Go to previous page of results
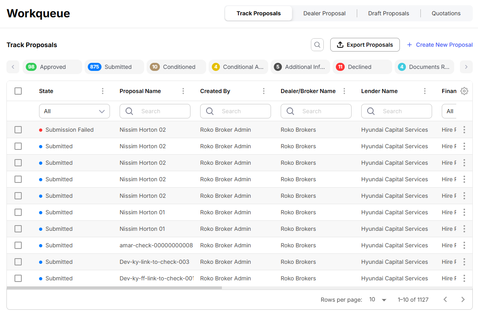Image resolution: width=478 pixels, height=319 pixels. (445, 300)
